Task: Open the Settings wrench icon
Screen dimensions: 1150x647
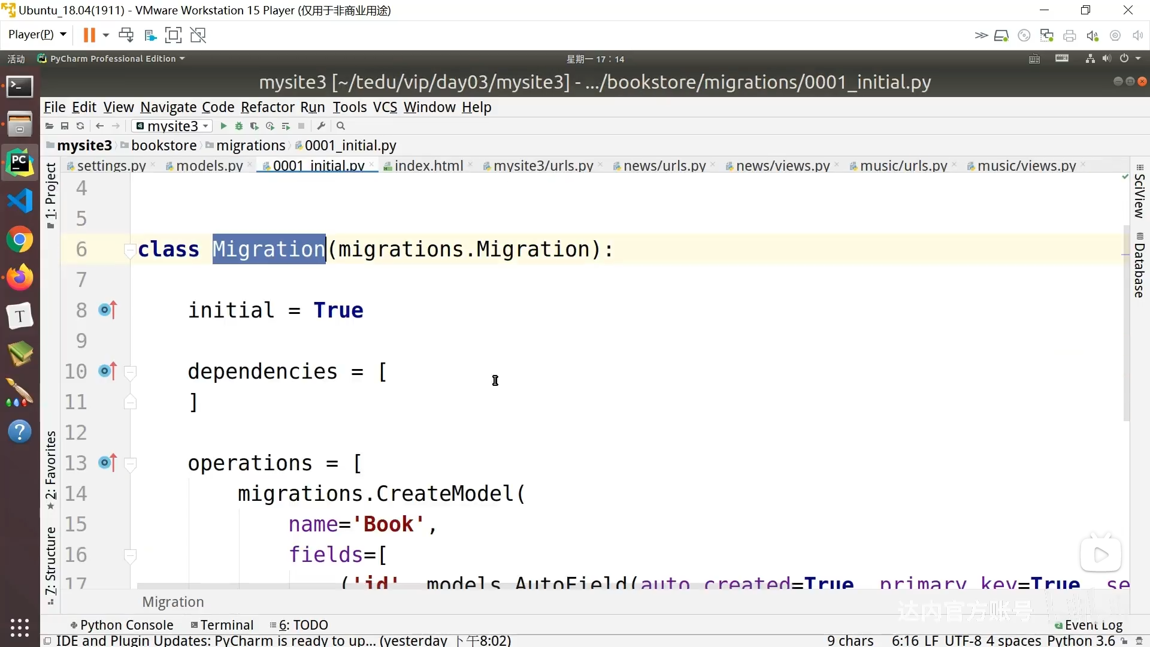Action: click(x=321, y=126)
